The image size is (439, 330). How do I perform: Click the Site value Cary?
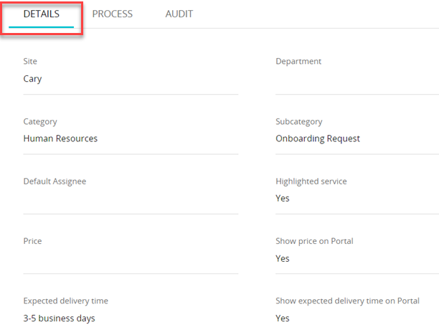point(32,79)
